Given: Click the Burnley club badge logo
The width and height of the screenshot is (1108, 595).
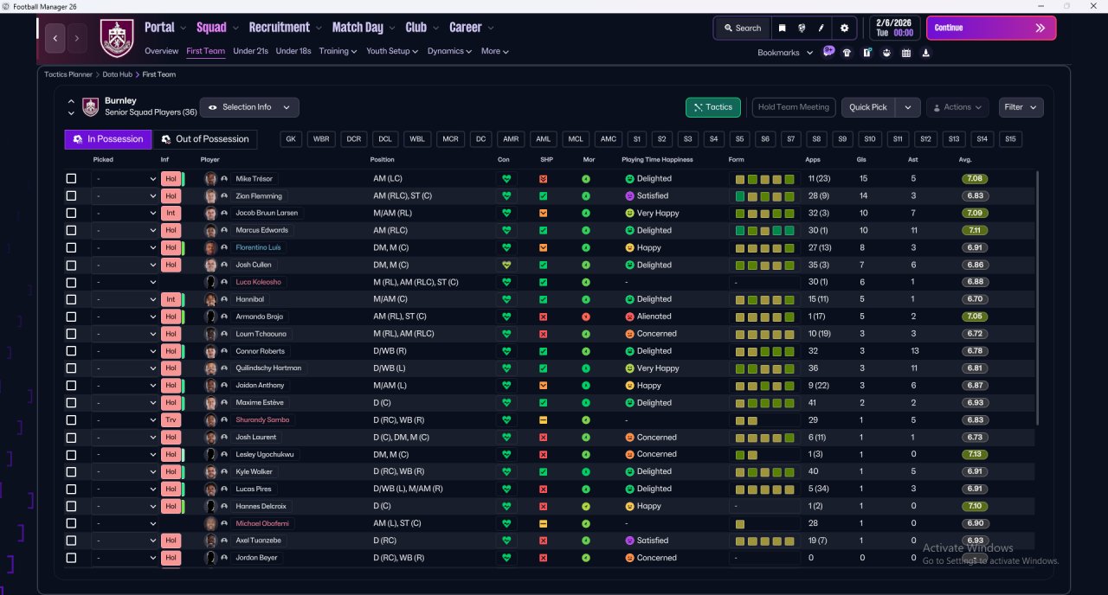Looking at the screenshot, I should point(117,38).
